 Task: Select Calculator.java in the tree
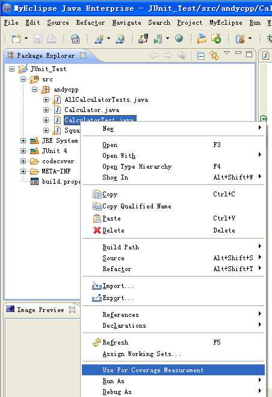point(91,110)
